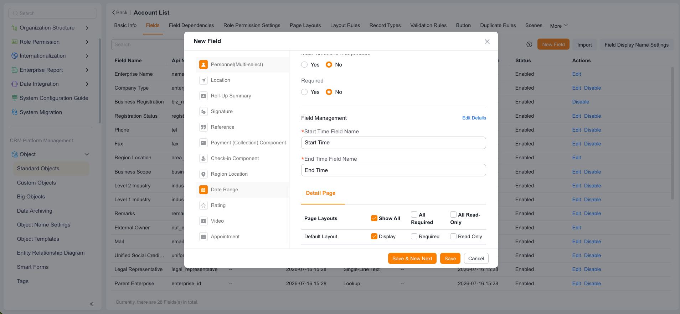Collapse the Object section

point(87,154)
